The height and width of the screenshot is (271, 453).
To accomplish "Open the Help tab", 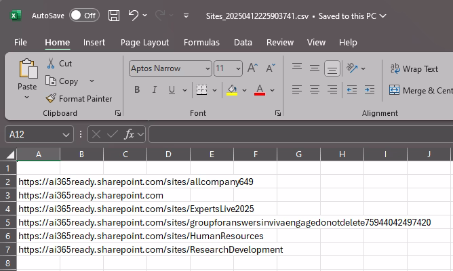I will click(348, 43).
